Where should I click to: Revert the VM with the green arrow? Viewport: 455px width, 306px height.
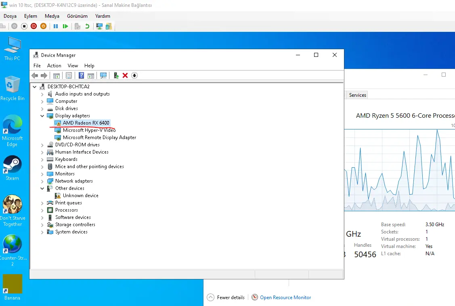(87, 26)
